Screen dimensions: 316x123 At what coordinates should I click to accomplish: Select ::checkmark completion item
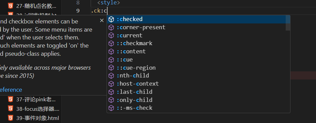pos(198,43)
